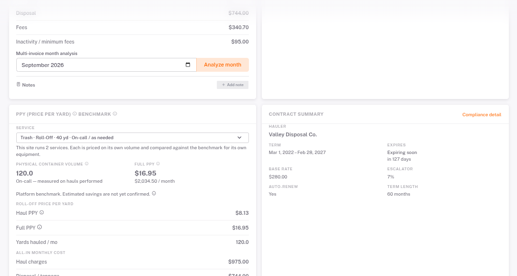Screen dimensions: 517x276
Task: Show info tooltip next to Benchmark heading
Action: coord(115,114)
